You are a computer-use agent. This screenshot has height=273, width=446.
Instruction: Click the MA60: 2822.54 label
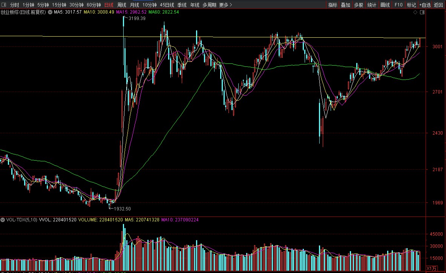(164, 12)
